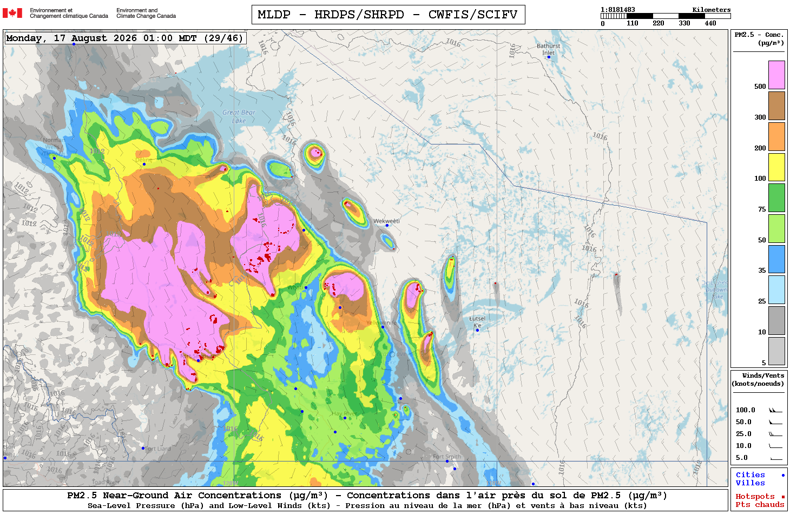
Task: Click the blue Cities dot in legend
Action: pyautogui.click(x=783, y=475)
